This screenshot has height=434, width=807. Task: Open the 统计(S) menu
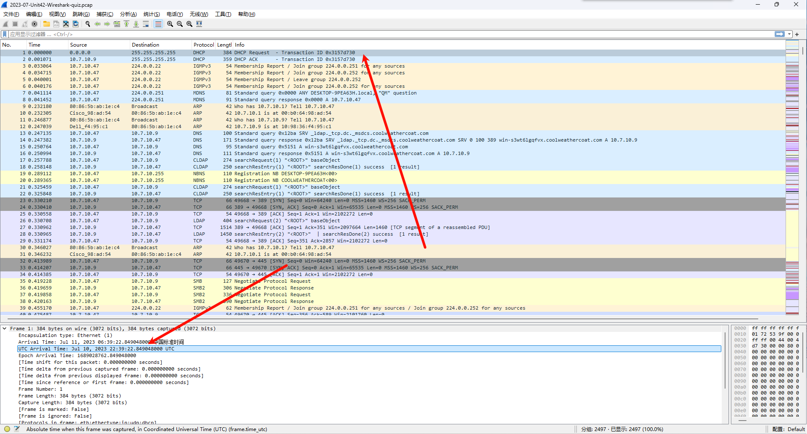click(x=151, y=14)
